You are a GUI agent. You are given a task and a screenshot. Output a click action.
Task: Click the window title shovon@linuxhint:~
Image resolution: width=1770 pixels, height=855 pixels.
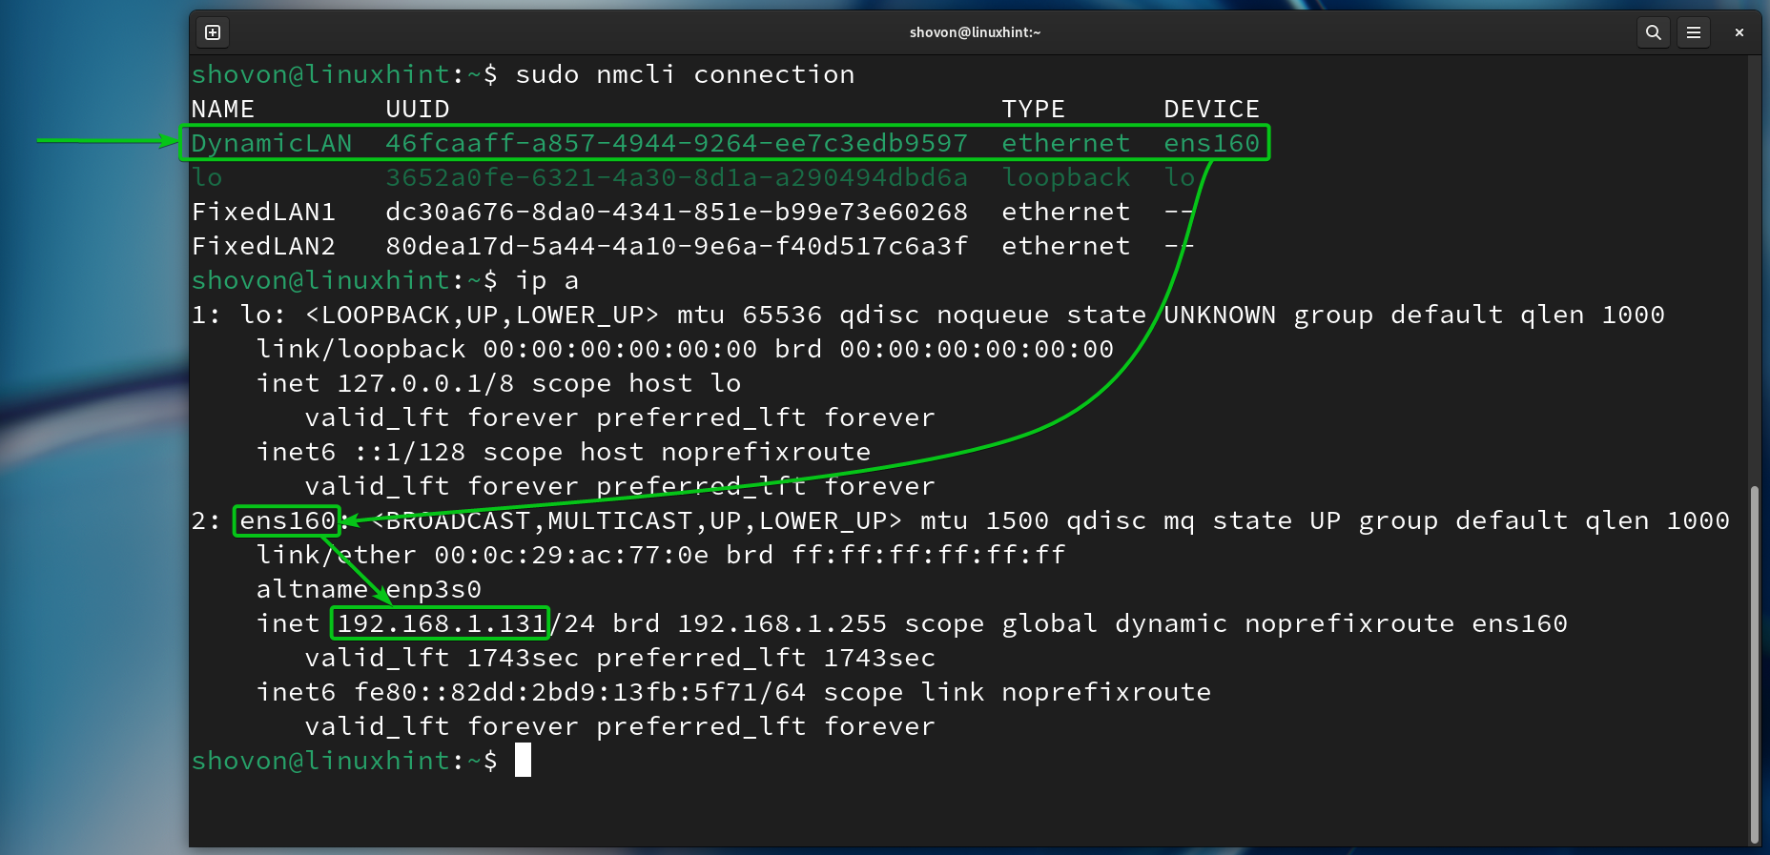(x=975, y=32)
